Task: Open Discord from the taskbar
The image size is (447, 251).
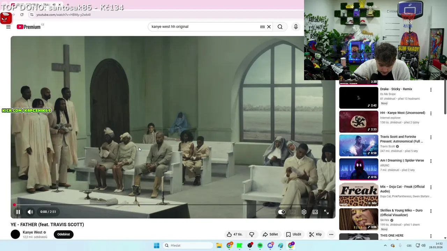Action: (x=270, y=245)
